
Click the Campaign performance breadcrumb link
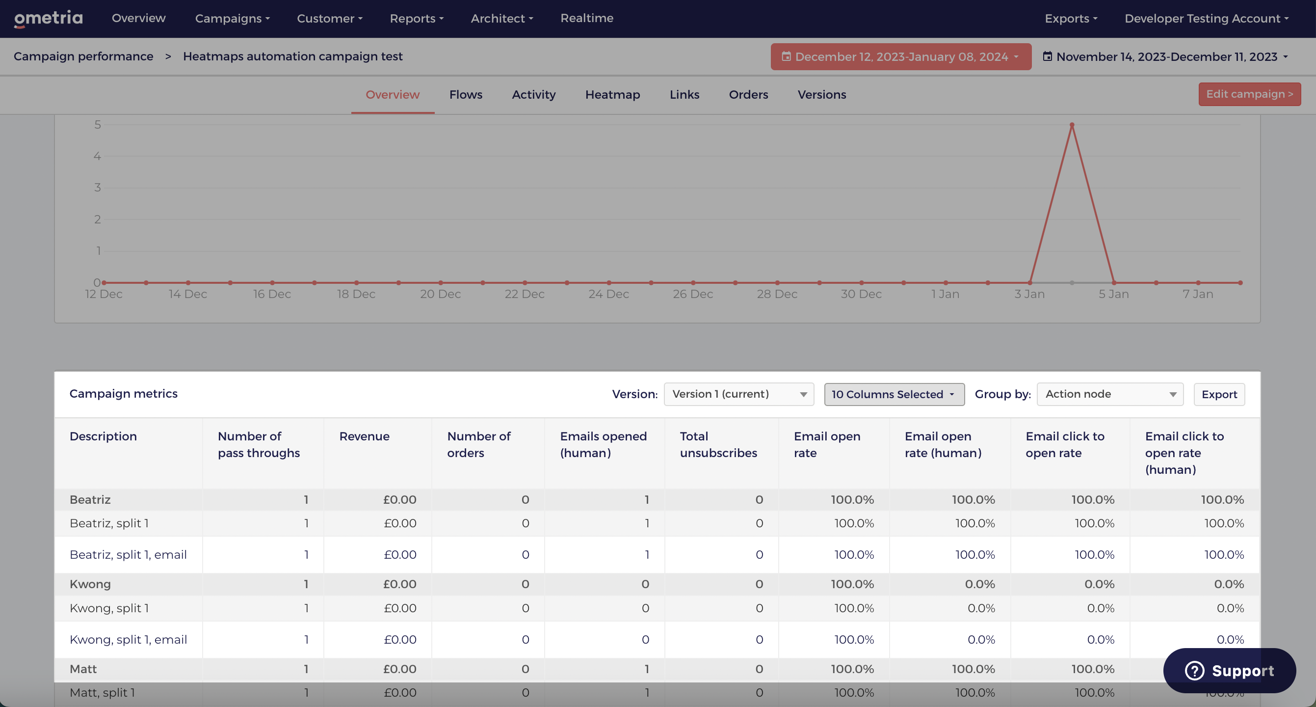click(83, 56)
